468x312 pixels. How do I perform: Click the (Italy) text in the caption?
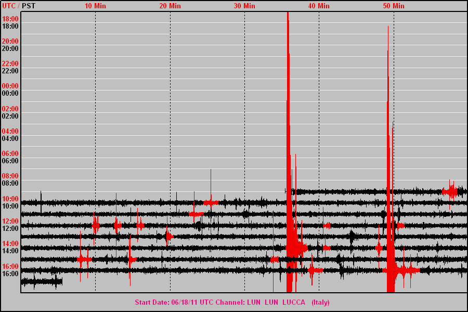coord(320,303)
